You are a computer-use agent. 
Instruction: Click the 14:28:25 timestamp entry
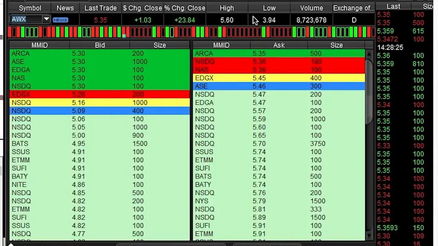coord(390,47)
